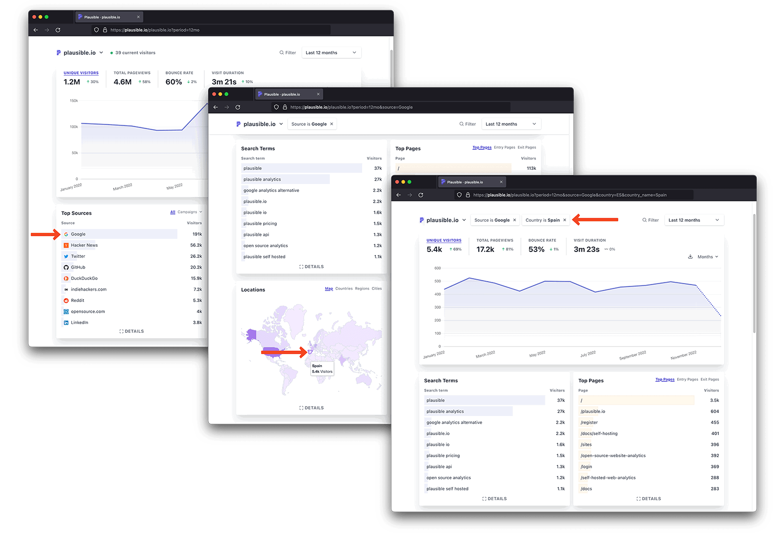Click the Plausible logo next to plausible.io
This screenshot has width=784, height=533.
tap(421, 220)
